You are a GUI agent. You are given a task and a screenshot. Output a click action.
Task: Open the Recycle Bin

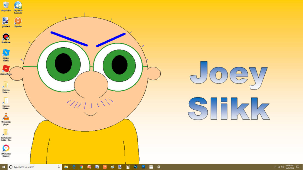point(6,5)
